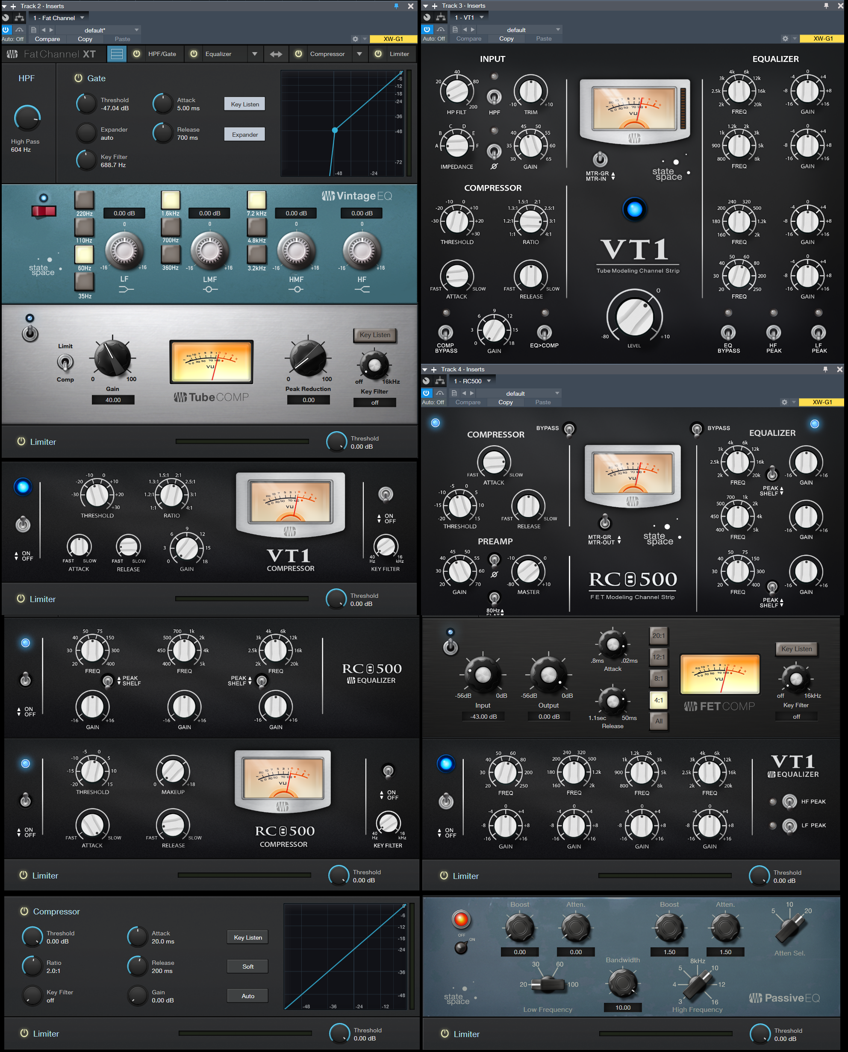Screen dimensions: 848x1052
Task: Click the Track 4 settings gear icon
Action: (x=784, y=402)
